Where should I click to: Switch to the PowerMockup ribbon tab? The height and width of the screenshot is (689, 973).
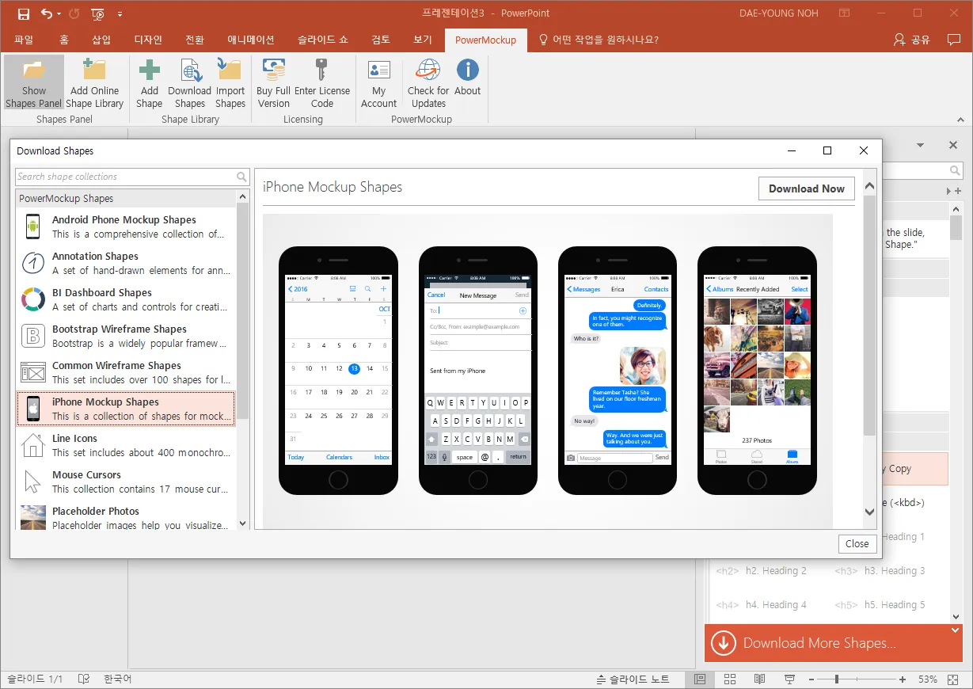click(485, 40)
